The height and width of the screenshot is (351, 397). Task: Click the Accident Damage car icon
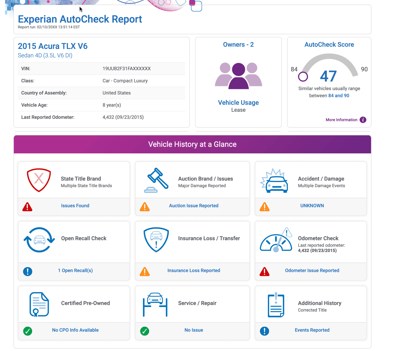coord(275,180)
